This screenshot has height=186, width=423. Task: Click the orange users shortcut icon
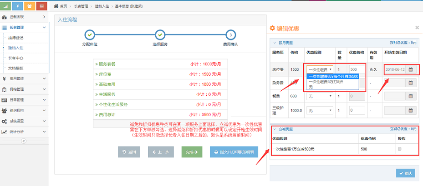[30, 6]
